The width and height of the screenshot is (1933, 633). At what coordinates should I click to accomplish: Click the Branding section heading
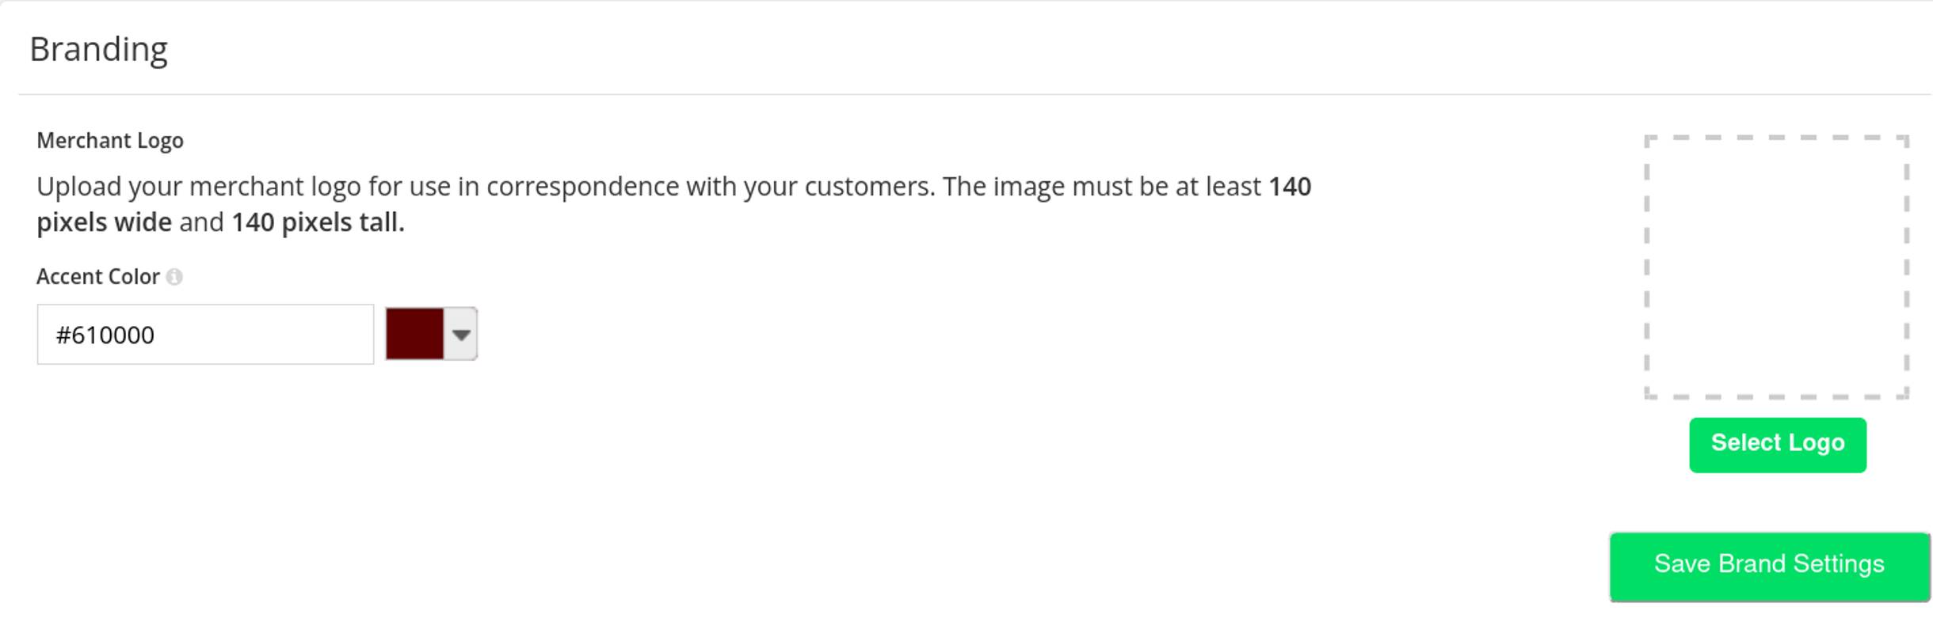pyautogui.click(x=99, y=49)
